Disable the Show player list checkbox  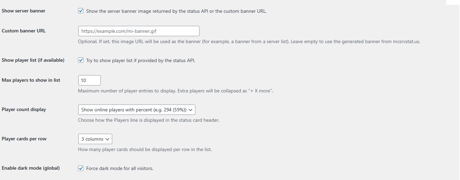point(81,60)
